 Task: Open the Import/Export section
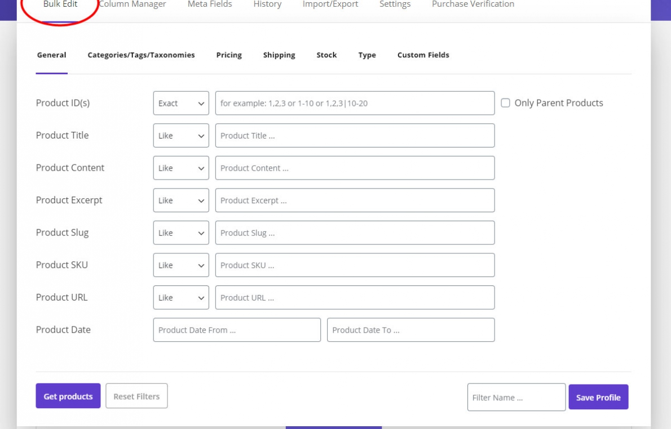coord(330,4)
